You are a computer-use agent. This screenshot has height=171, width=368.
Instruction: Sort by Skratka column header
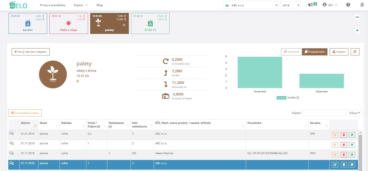click(319, 124)
